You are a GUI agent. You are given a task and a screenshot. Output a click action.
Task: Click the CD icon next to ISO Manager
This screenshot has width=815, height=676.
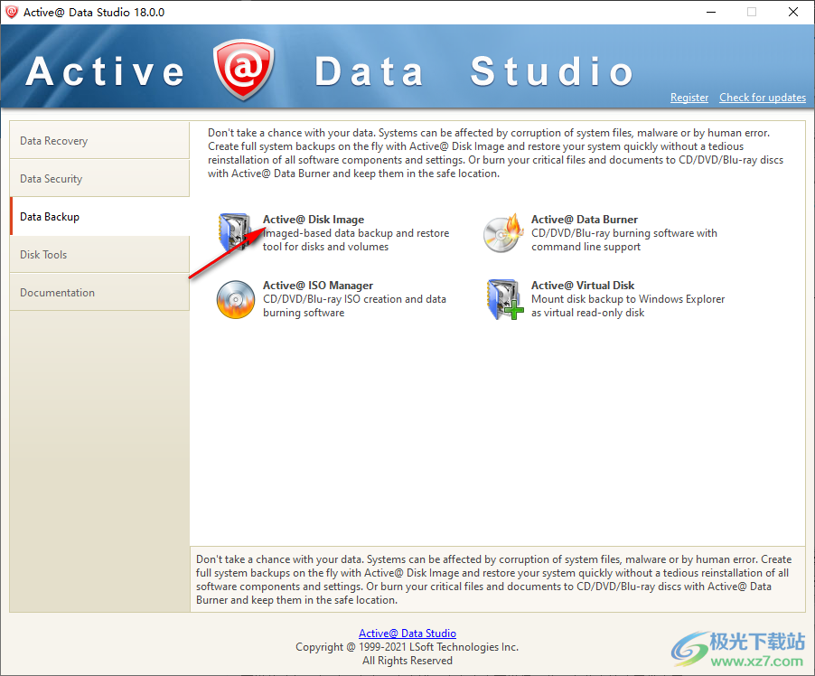point(235,300)
